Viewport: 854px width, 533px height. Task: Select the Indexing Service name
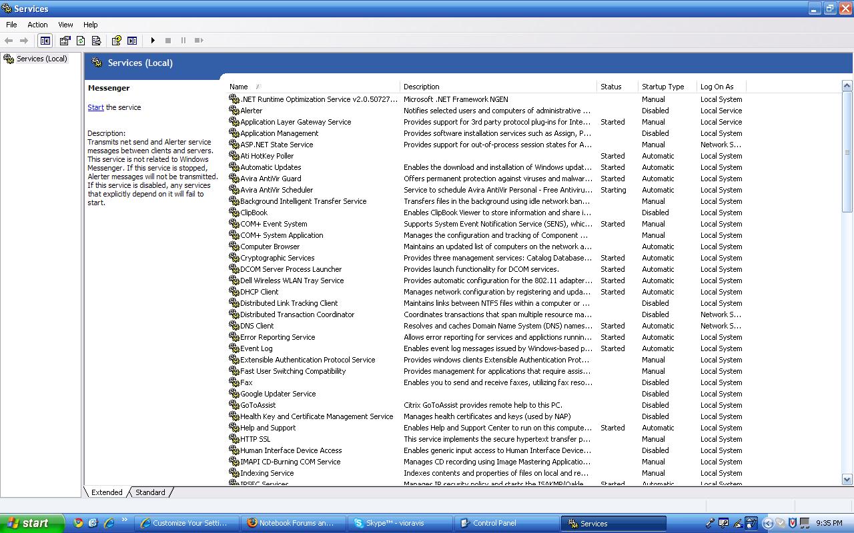tap(267, 473)
